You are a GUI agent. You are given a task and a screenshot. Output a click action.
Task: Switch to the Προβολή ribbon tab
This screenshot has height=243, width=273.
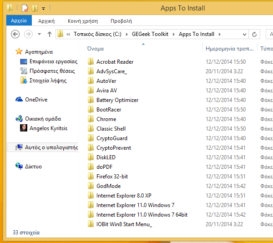(121, 21)
